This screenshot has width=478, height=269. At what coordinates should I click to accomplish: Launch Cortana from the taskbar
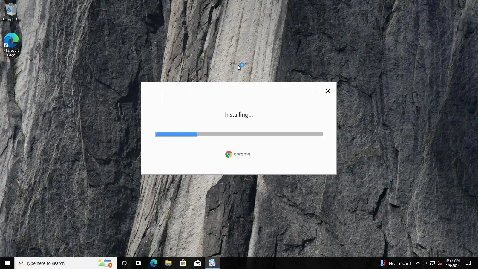tap(124, 263)
